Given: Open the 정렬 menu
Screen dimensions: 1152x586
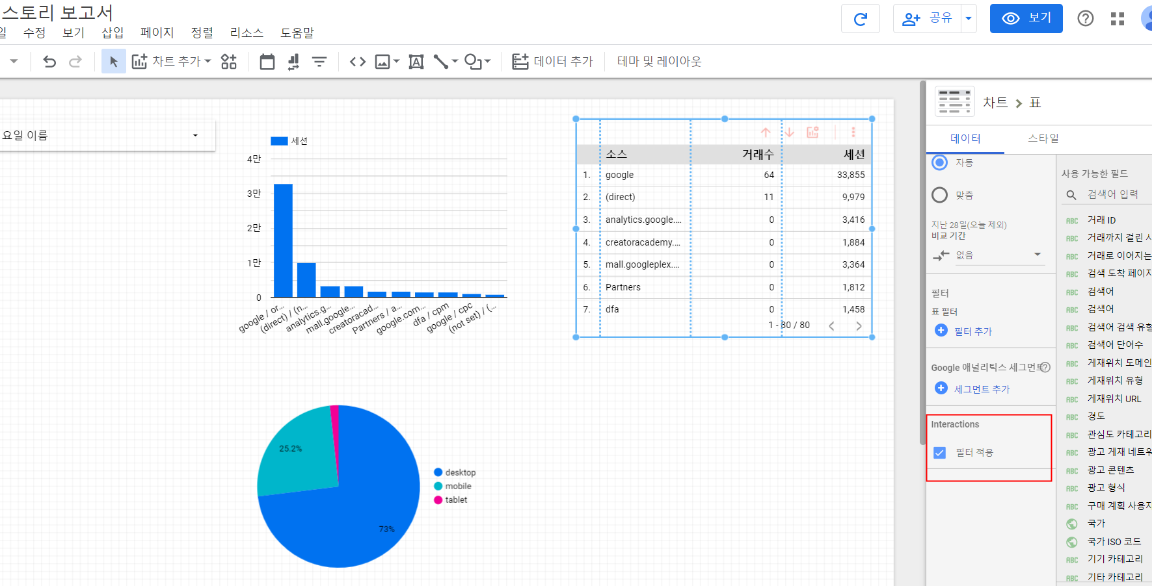Looking at the screenshot, I should tap(202, 32).
